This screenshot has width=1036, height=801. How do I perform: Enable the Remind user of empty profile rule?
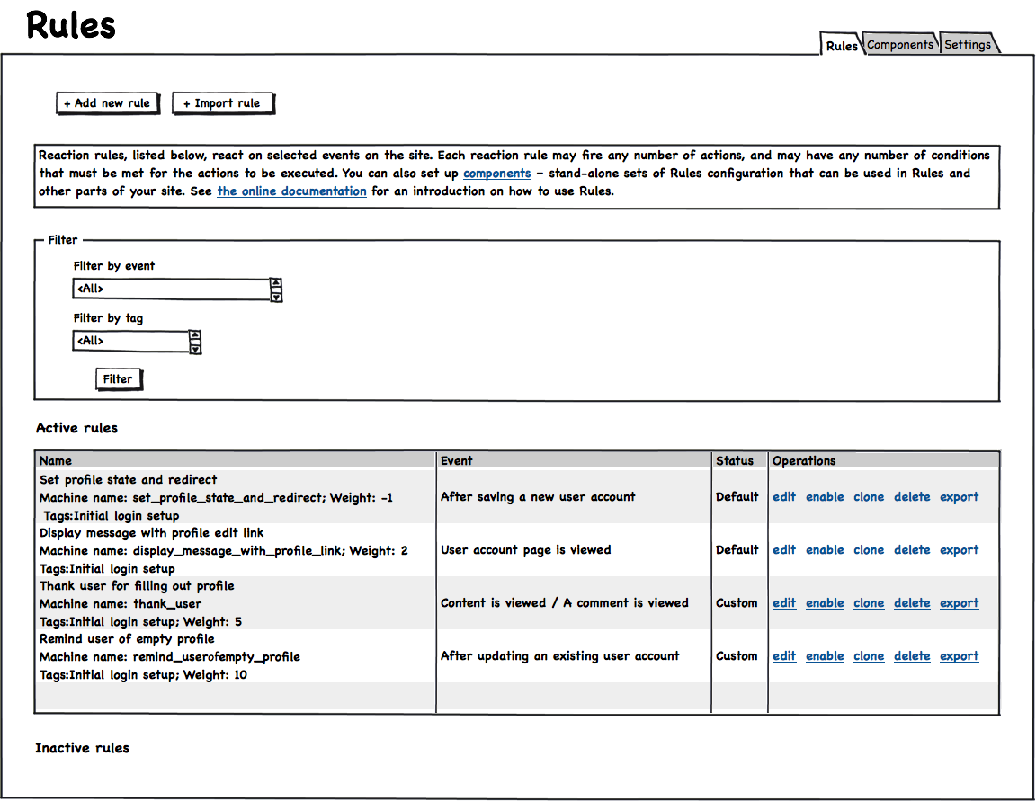(x=825, y=656)
